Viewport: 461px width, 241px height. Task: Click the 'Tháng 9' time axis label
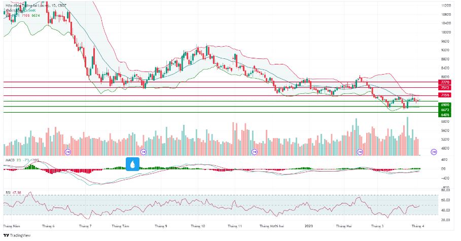[161, 226]
